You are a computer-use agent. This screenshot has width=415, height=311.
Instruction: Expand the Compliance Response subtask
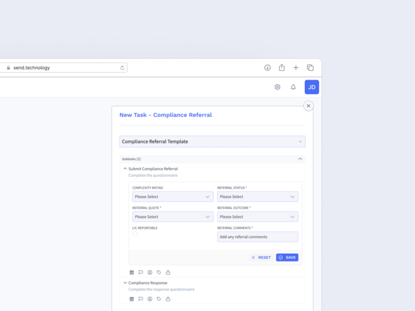(x=125, y=283)
